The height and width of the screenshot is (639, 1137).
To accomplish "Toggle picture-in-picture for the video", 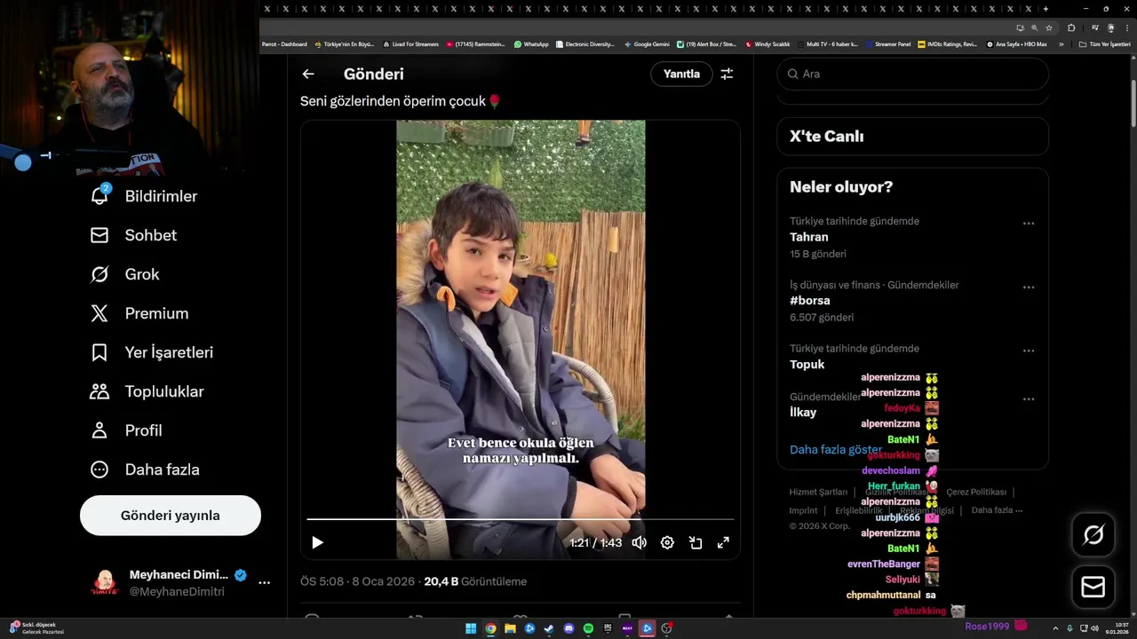I will tap(696, 542).
